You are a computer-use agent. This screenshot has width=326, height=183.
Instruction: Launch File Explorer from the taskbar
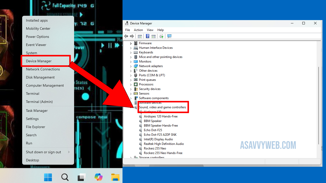click(115, 177)
